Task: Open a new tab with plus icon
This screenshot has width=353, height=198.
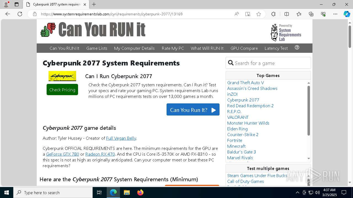Action: [x=94, y=4]
